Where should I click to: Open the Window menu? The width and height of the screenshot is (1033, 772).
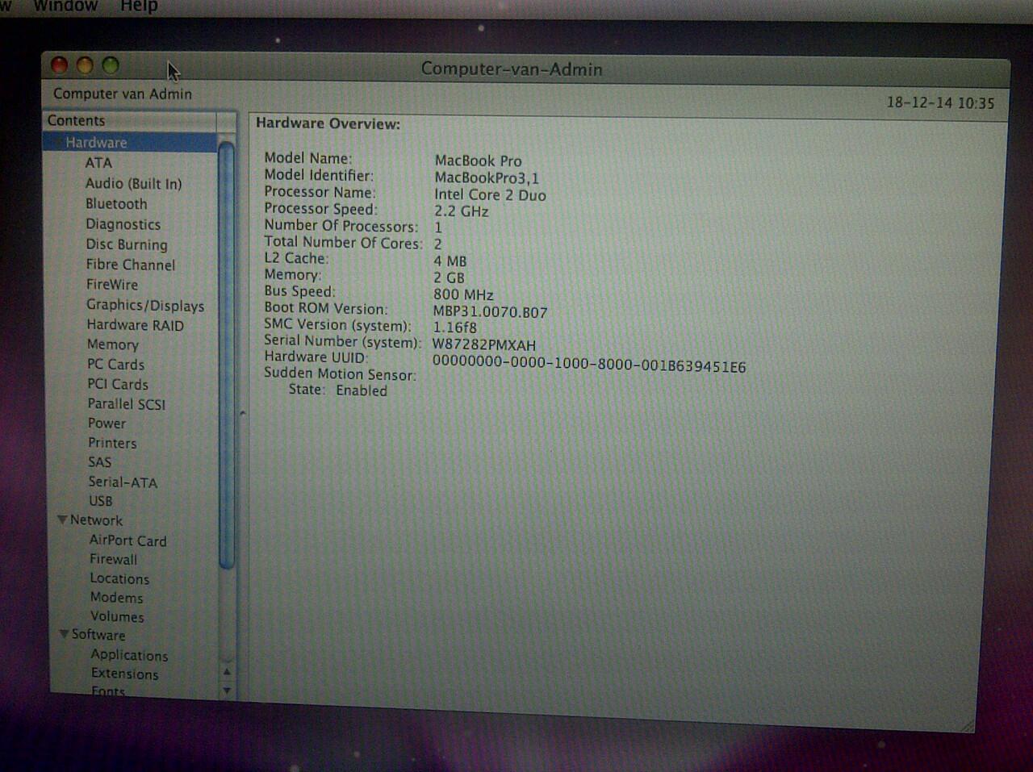[x=65, y=6]
